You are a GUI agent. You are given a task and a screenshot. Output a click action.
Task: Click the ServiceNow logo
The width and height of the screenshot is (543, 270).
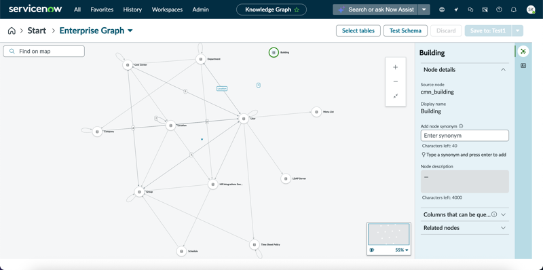35,9
